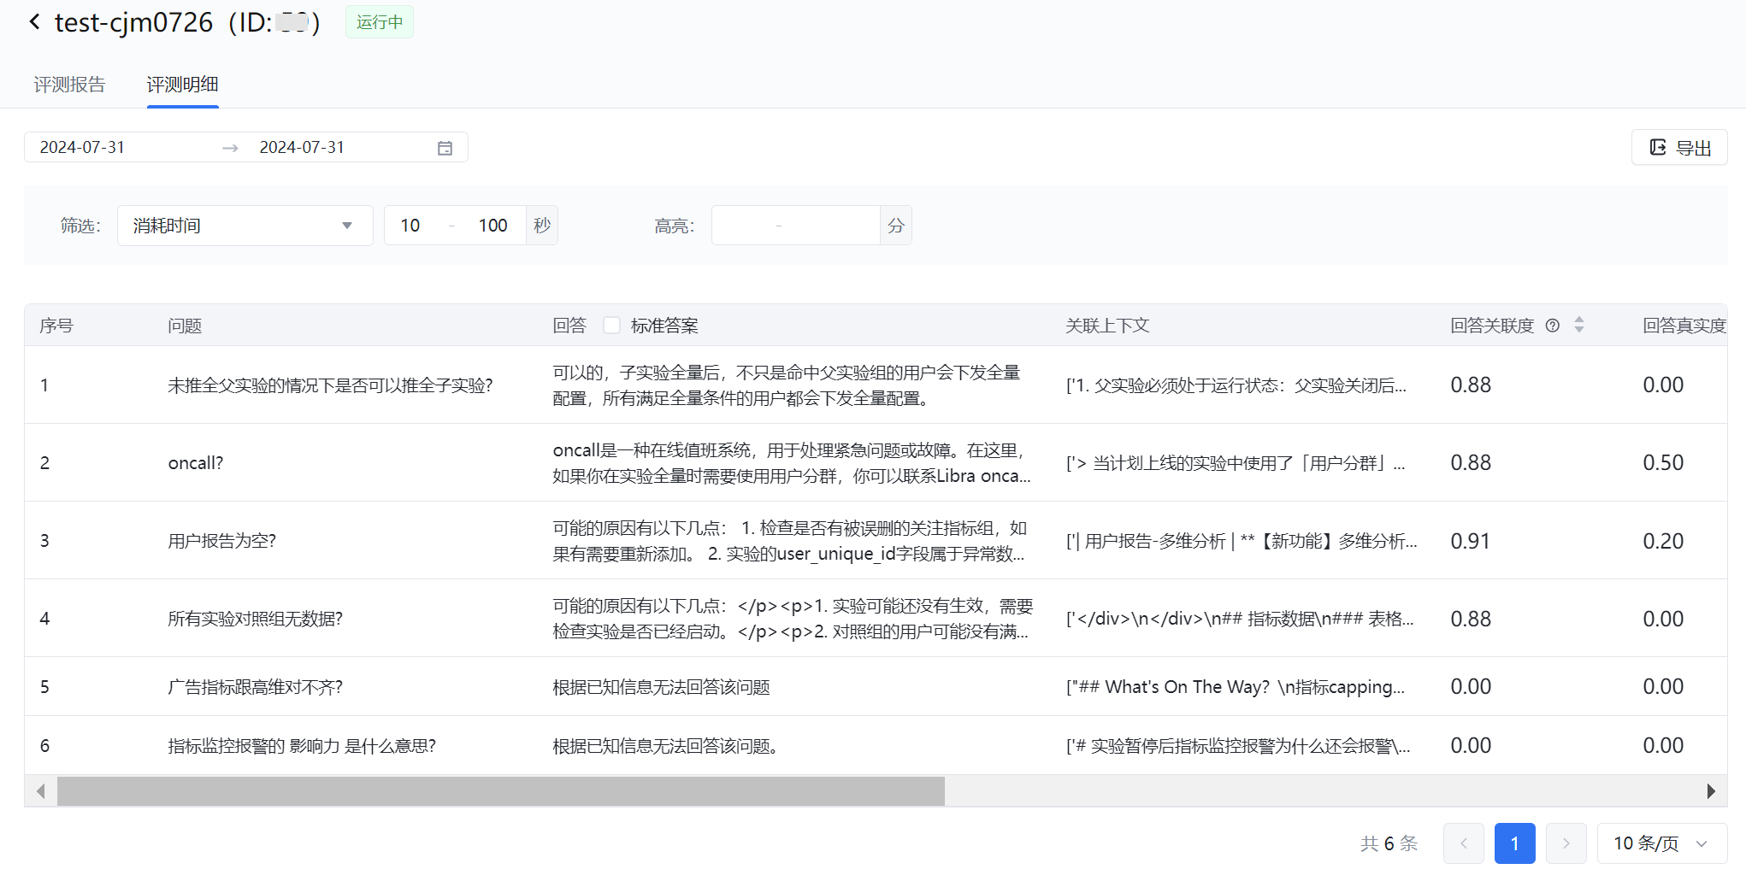This screenshot has height=881, width=1746.
Task: Click the 0.20 真实度 value in row 3
Action: click(x=1663, y=541)
